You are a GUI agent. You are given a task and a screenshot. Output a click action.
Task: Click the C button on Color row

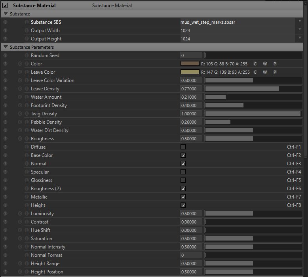255,64
